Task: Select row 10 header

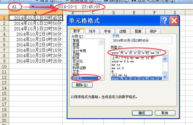Action: pos(4,67)
